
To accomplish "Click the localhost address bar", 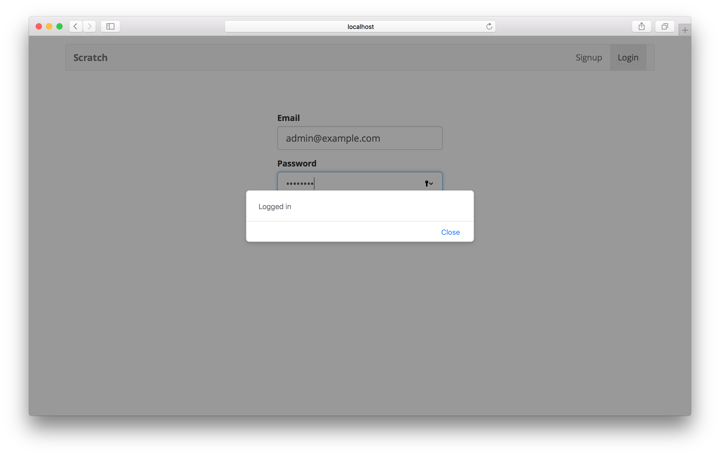I will point(360,26).
